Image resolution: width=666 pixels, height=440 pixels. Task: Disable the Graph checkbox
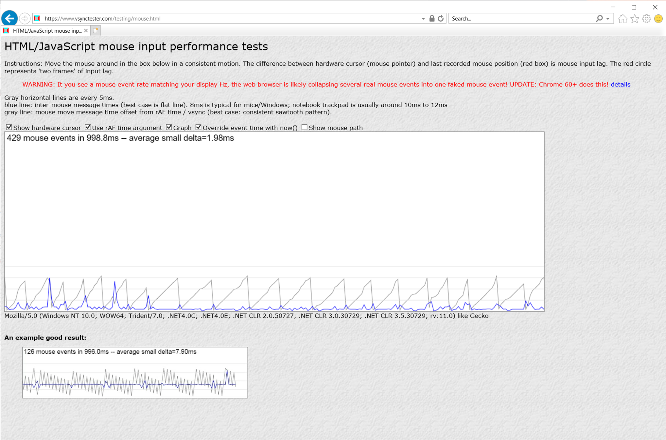coord(169,127)
